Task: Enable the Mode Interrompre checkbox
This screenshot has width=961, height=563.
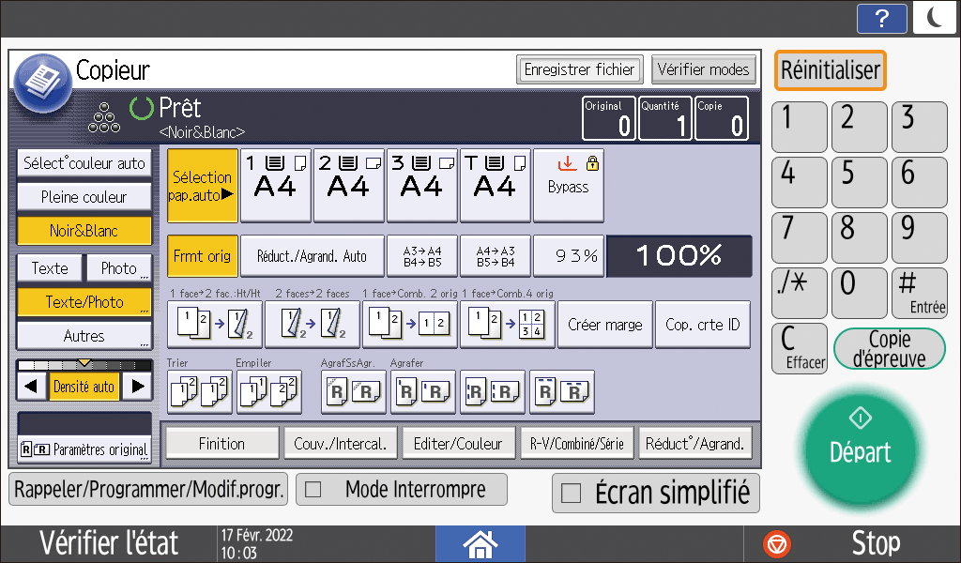Action: tap(313, 490)
